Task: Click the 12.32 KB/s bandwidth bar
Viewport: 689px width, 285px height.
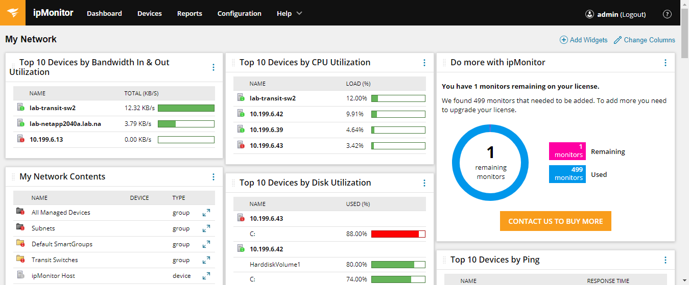Action: point(186,108)
